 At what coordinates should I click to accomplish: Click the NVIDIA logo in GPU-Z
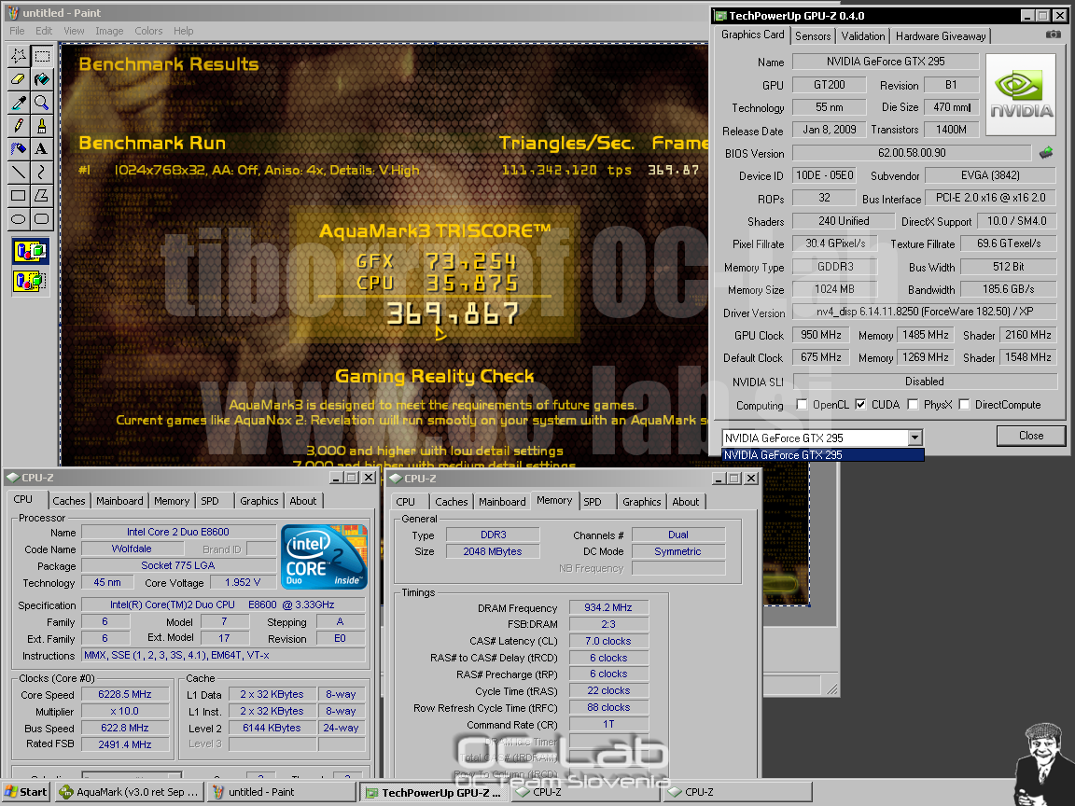pos(1021,95)
